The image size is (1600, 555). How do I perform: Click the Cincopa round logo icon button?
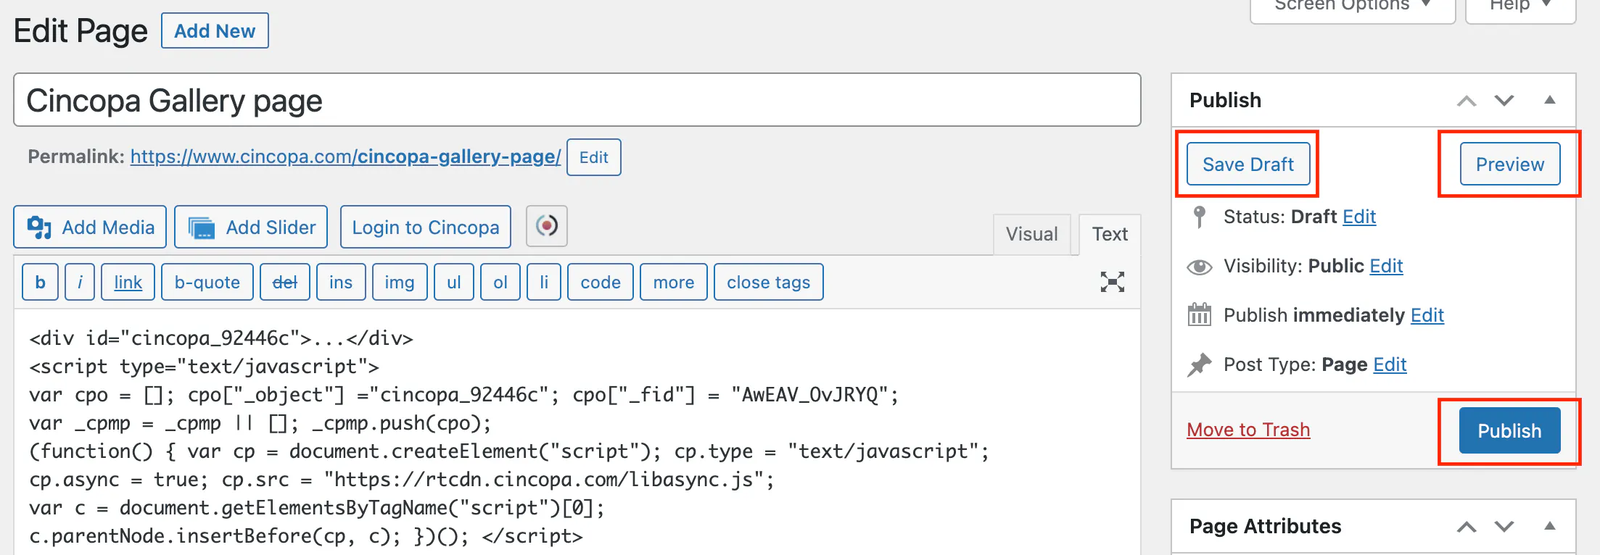(x=547, y=226)
